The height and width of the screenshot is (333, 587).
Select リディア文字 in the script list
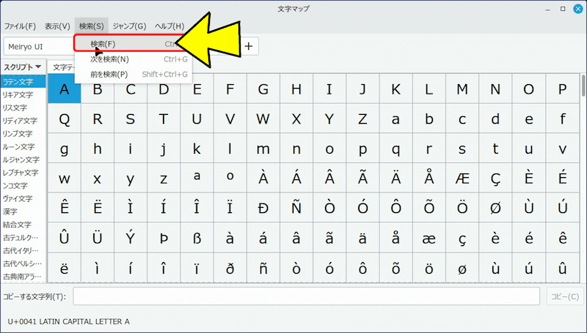coord(20,121)
